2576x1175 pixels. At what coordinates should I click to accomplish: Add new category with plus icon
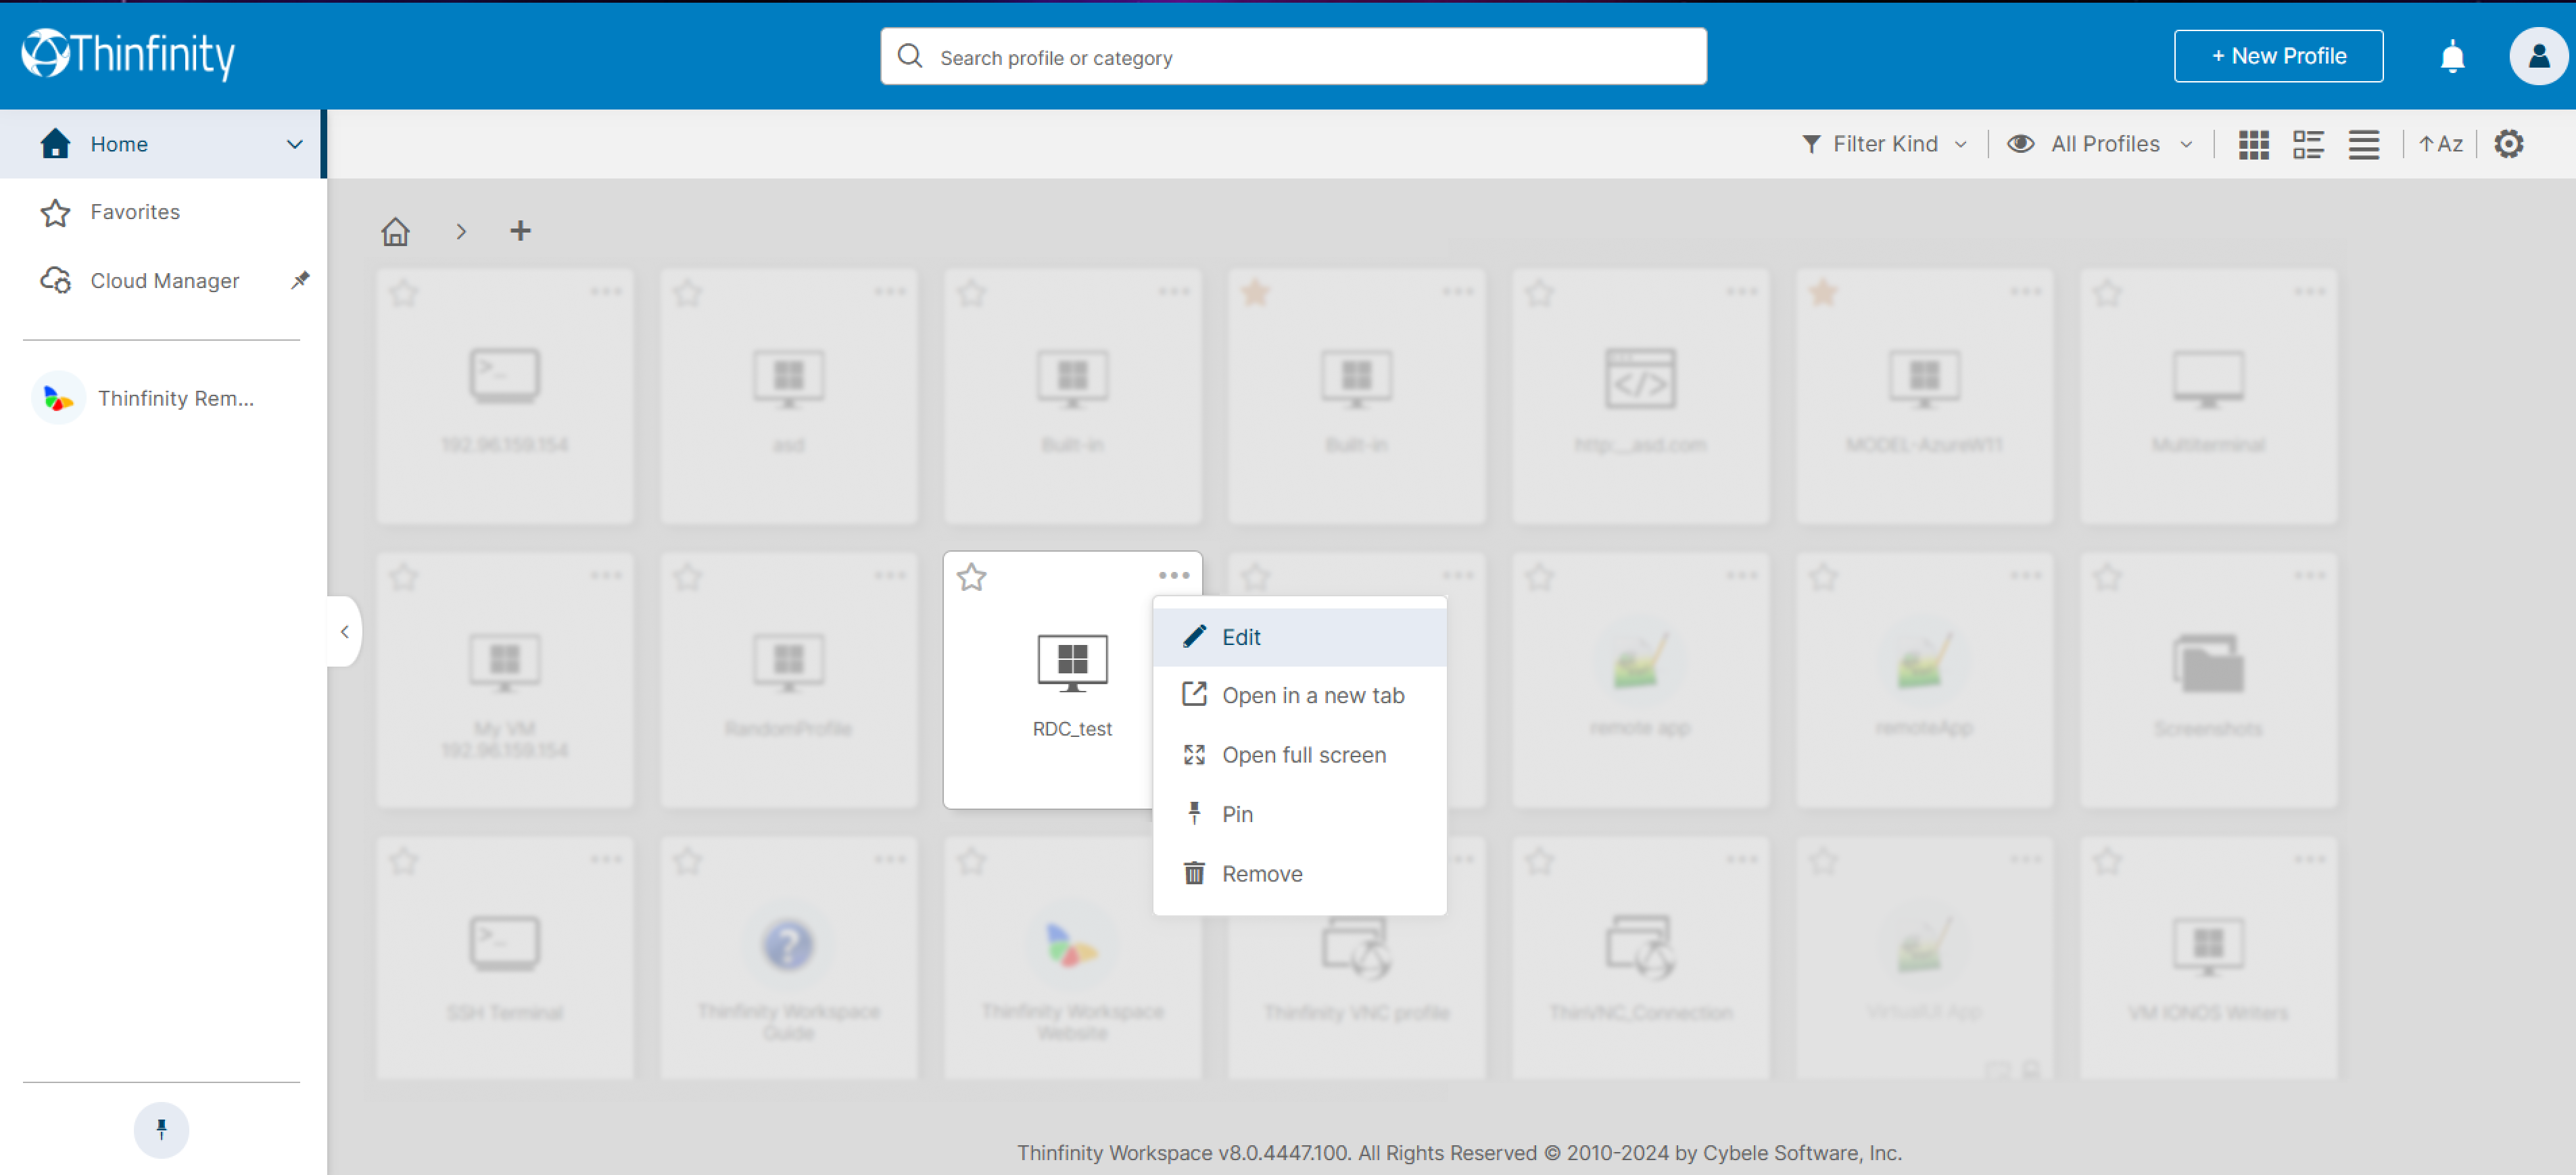click(x=520, y=231)
